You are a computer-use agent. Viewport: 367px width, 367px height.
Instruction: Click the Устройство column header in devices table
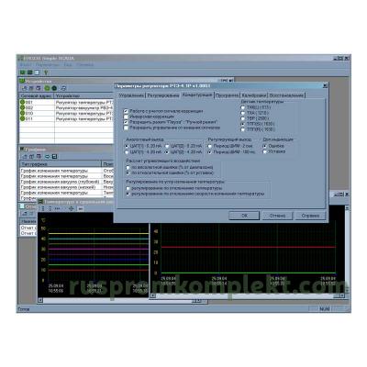pyautogui.click(x=83, y=96)
